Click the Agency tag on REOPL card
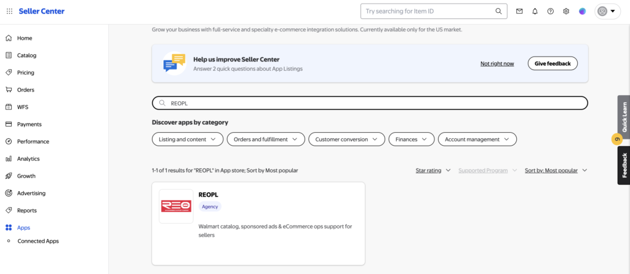Screen dimensions: 630x274 (210, 206)
